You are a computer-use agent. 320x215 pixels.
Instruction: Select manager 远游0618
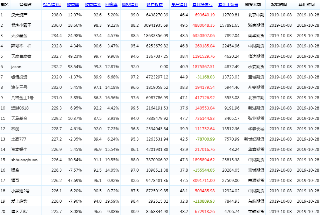pos(20,108)
